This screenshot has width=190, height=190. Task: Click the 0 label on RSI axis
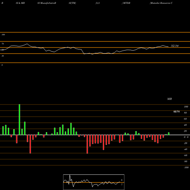[2, 65]
